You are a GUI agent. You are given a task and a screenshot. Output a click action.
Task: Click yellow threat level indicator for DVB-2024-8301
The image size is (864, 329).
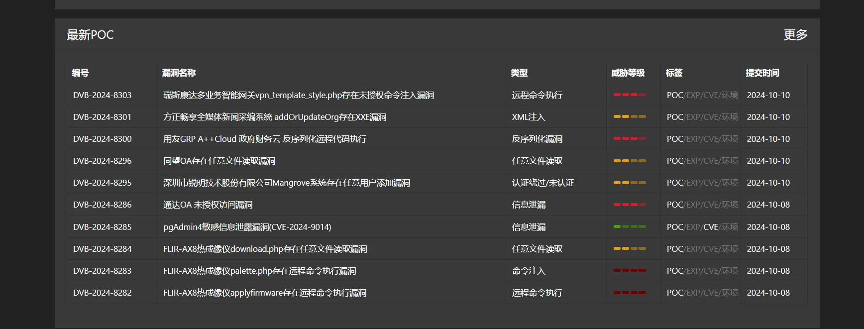point(630,116)
